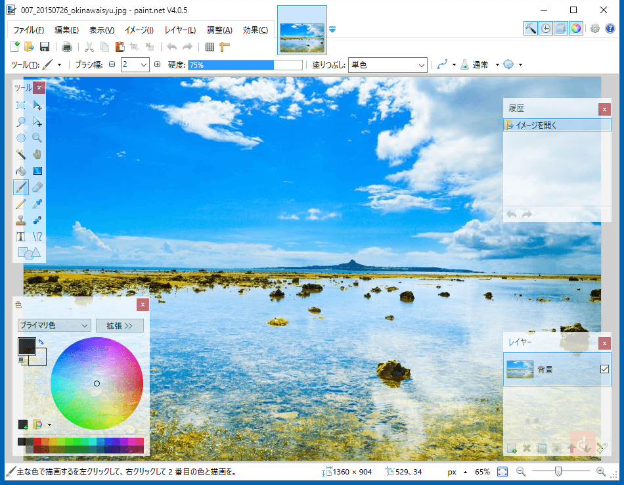Select the Shapes tool
The height and width of the screenshot is (485, 624).
tap(30, 253)
